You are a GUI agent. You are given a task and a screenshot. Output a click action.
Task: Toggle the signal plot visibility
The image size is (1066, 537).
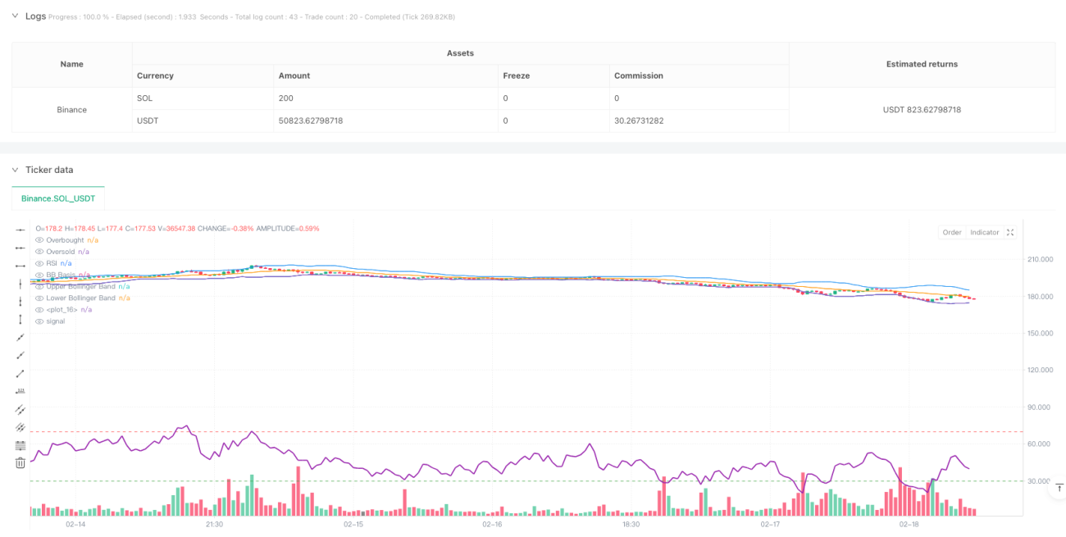pos(39,321)
